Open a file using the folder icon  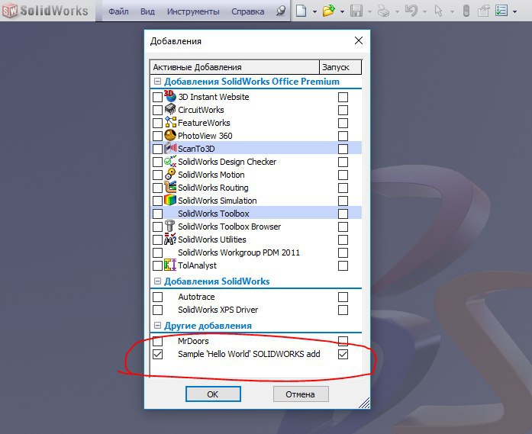[x=328, y=11]
